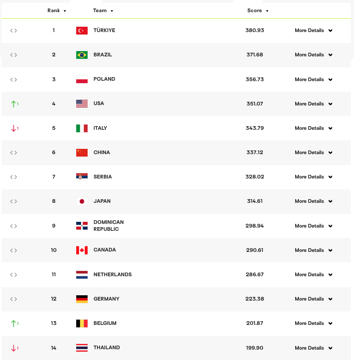Screen dimensions: 354x361
Task: Expand More Details for Netherlands
Action: (313, 275)
